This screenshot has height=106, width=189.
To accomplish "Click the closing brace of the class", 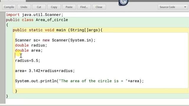I will point(7,96).
